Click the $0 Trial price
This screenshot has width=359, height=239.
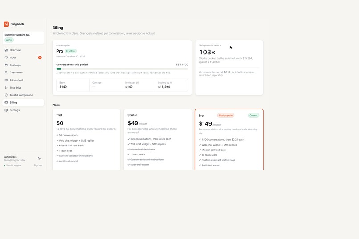click(x=60, y=123)
